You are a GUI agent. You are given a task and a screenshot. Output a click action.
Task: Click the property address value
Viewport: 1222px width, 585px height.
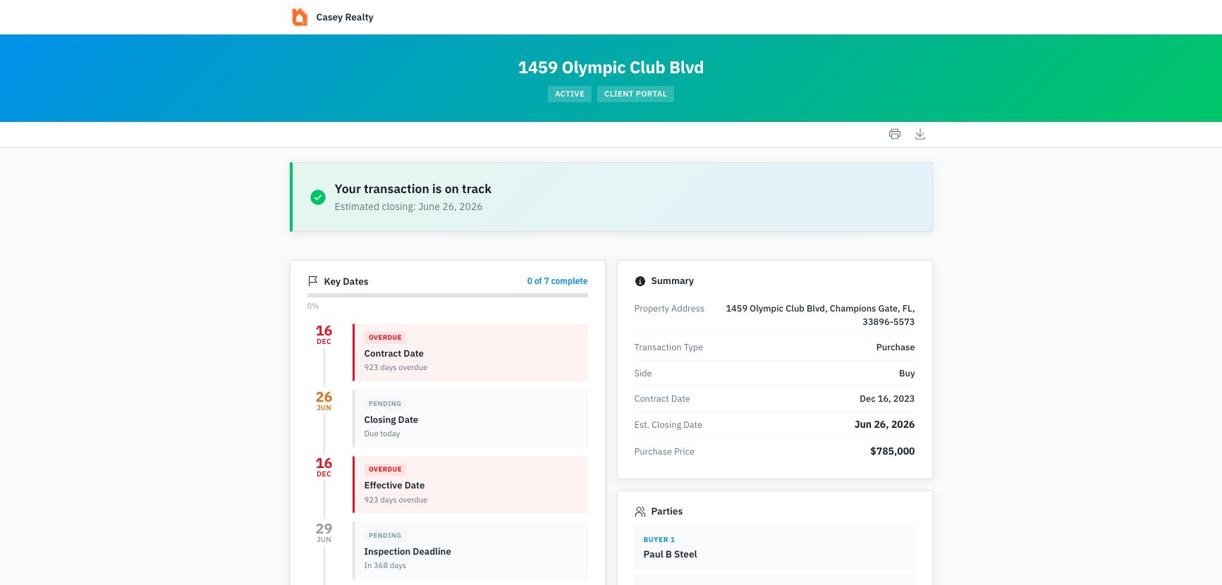[820, 315]
